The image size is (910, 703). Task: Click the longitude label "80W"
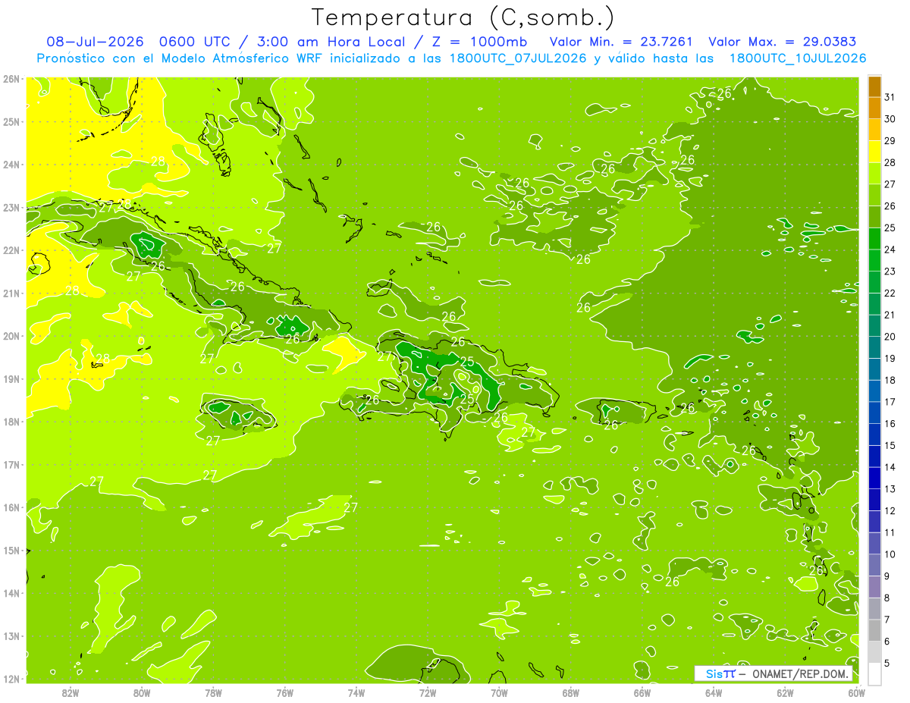tap(142, 692)
